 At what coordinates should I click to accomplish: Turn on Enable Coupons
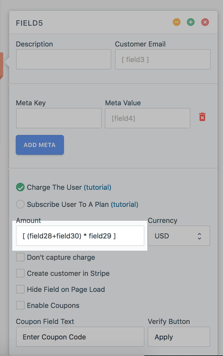click(20, 305)
